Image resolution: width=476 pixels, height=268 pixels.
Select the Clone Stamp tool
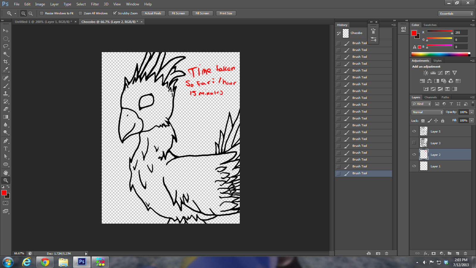[x=6, y=94]
